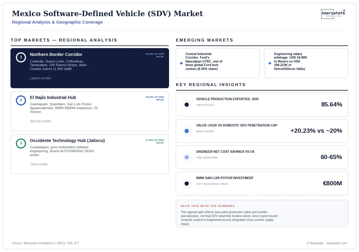Click the 36.20% of 2025 value label
This screenshot has height=252, width=359.
click(x=155, y=98)
